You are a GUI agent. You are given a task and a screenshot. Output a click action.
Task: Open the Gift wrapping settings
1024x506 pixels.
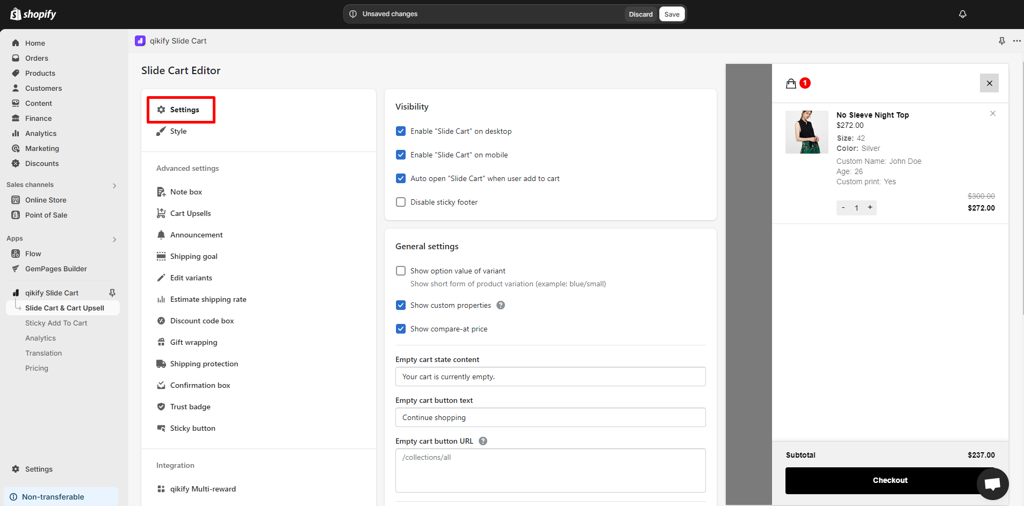click(x=193, y=342)
